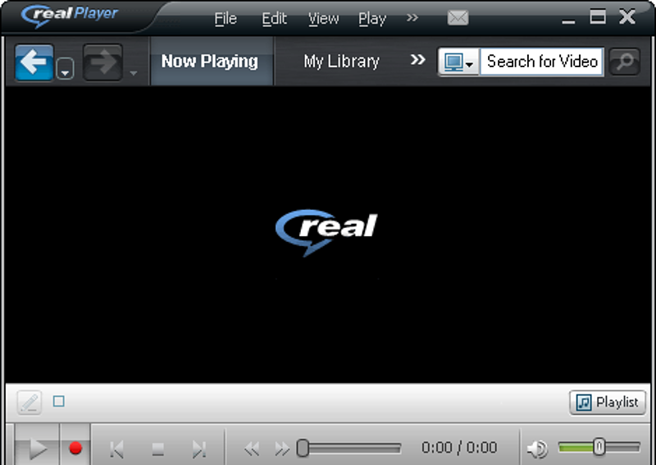Click the volume slider
The width and height of the screenshot is (656, 465).
click(x=599, y=448)
